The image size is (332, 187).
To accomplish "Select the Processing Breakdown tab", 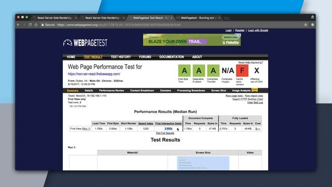I will pos(191,90).
